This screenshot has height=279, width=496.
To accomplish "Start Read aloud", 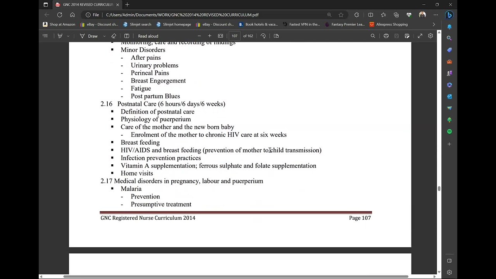I will [148, 36].
